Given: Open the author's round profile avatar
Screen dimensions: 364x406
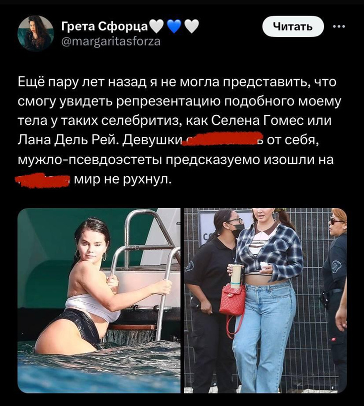Looking at the screenshot, I should 35,33.
